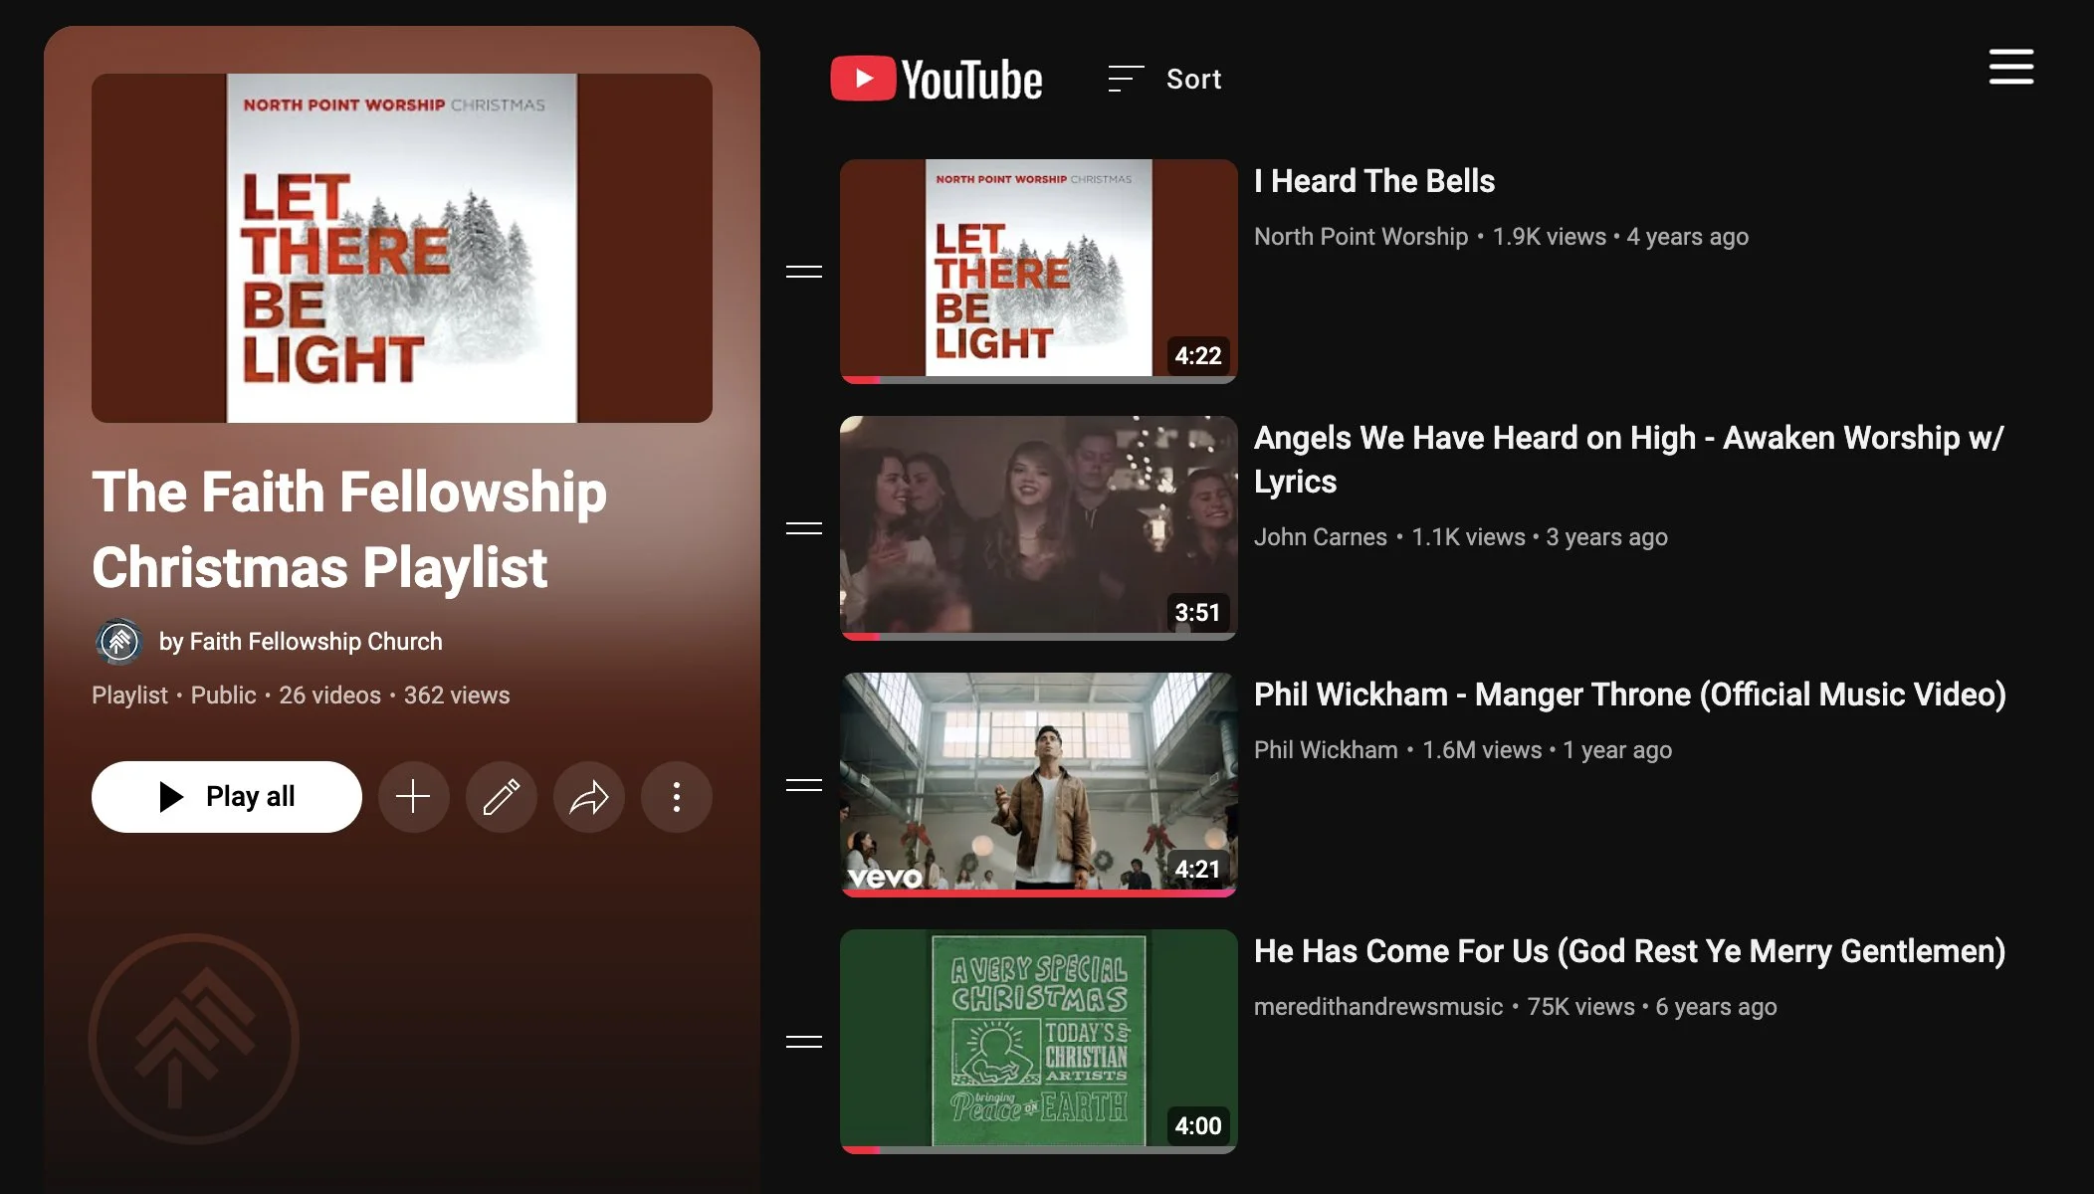Visit the North Point Worship channel
Screen dimensions: 2094x1194
[x=1361, y=237]
